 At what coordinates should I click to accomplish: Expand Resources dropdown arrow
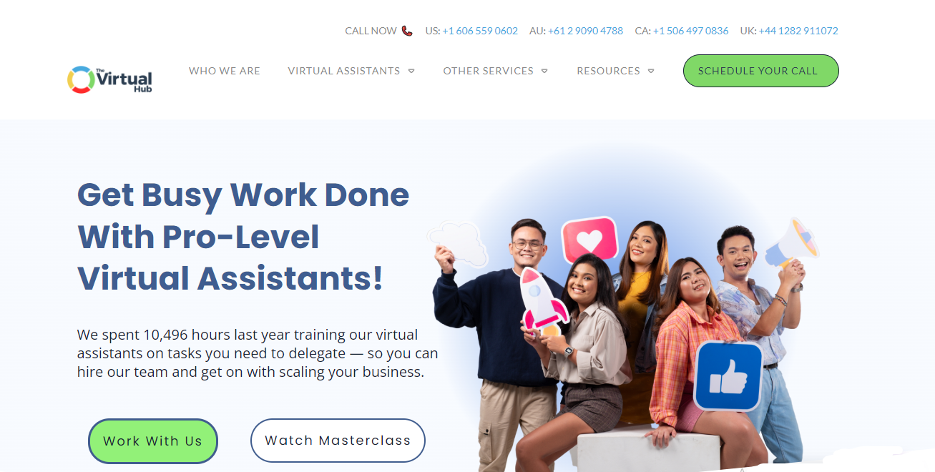click(x=651, y=71)
